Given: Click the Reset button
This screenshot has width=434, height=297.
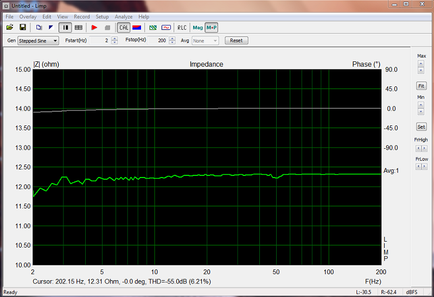Looking at the screenshot, I should click(x=236, y=40).
